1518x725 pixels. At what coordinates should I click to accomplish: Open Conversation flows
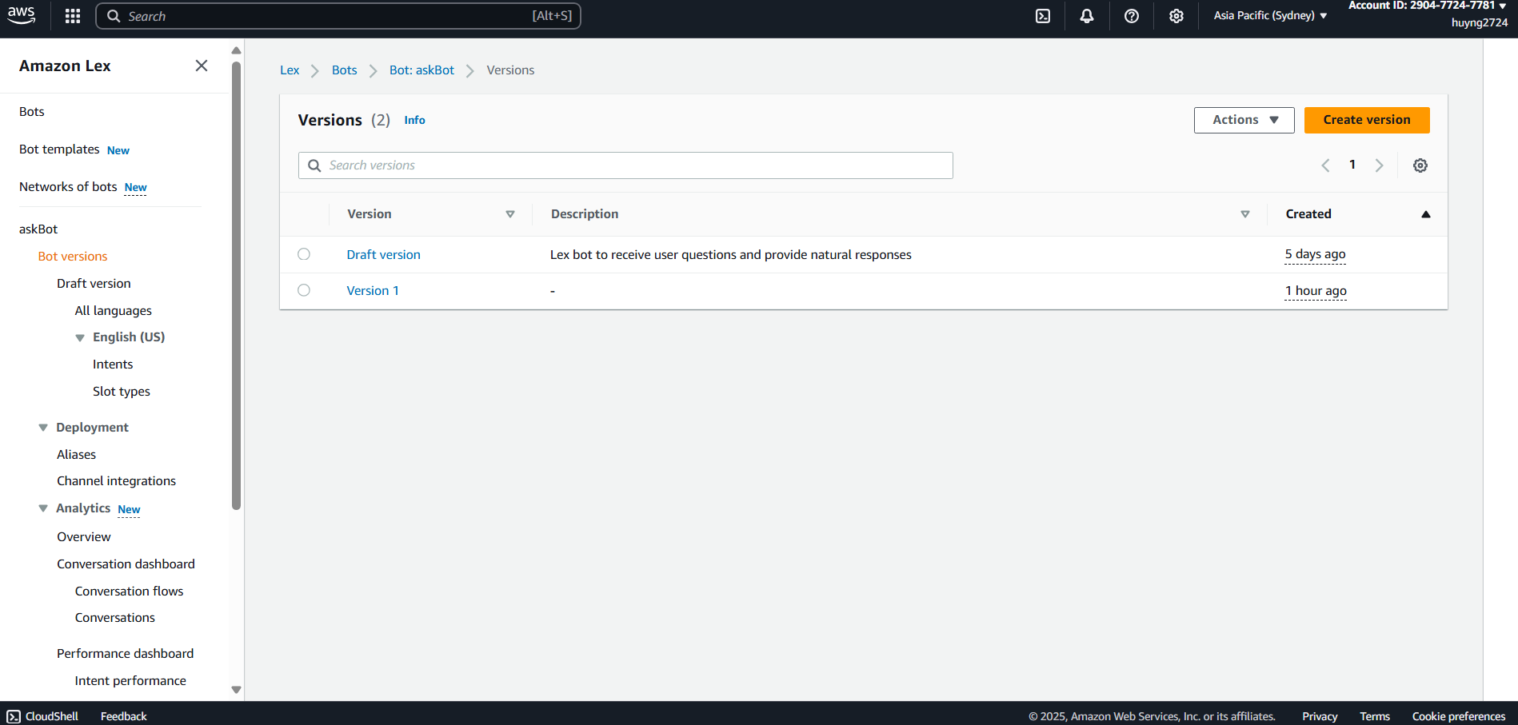(x=130, y=592)
